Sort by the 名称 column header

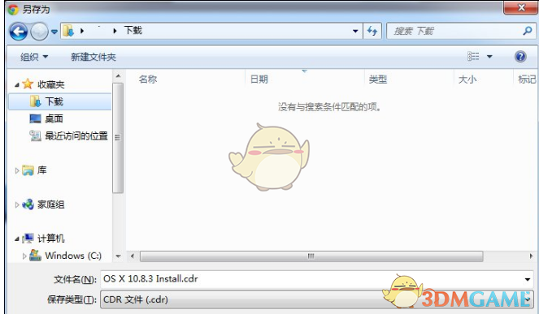tap(148, 80)
